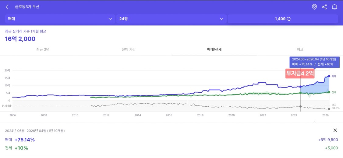The image size is (343, 158).
Task: Select the 2024.06 start marker on 매매 line
Action: pyautogui.click(x=301, y=87)
